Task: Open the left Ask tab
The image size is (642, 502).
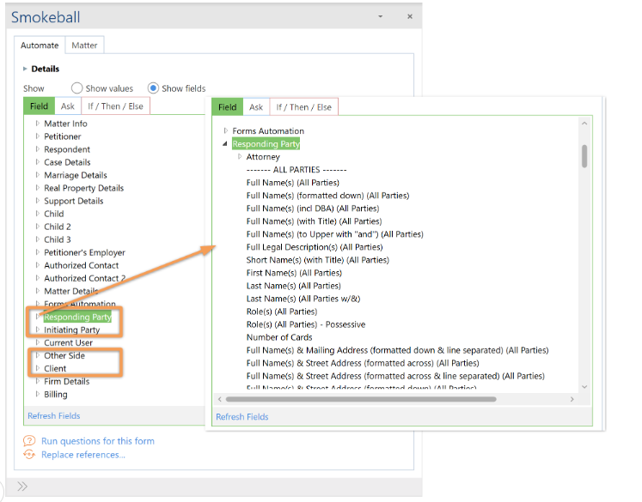Action: (x=68, y=106)
